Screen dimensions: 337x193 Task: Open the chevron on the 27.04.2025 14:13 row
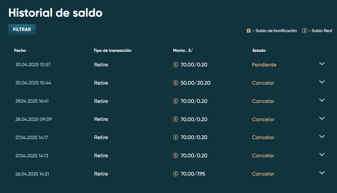click(x=322, y=154)
